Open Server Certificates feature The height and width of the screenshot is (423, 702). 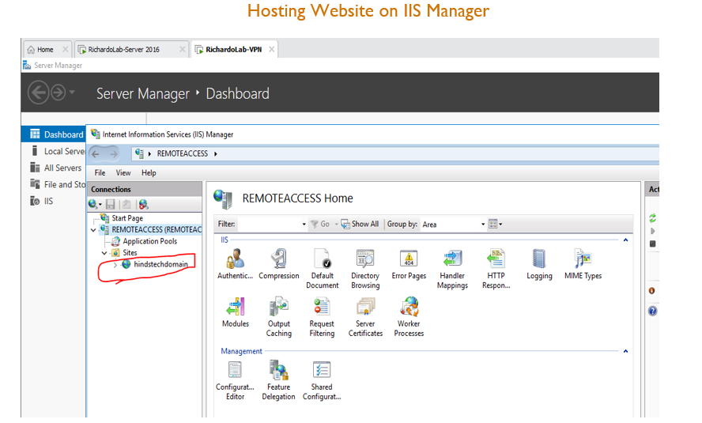pyautogui.click(x=365, y=316)
